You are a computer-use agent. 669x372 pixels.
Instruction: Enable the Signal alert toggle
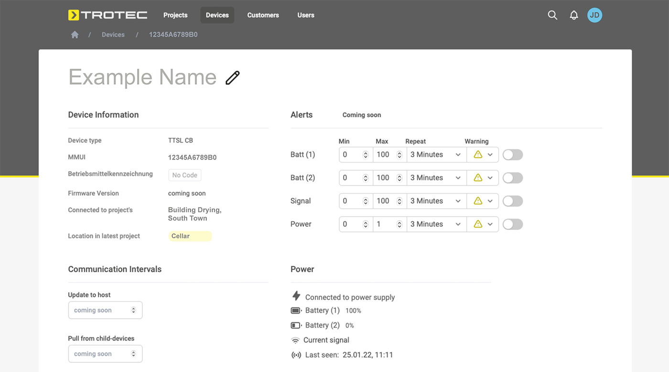[x=513, y=201]
